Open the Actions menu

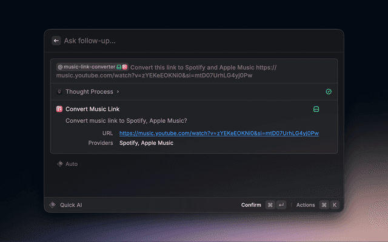tap(306, 205)
